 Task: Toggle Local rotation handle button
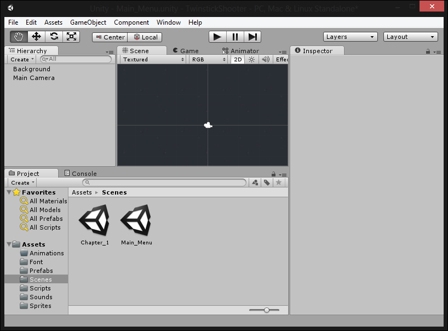pos(145,37)
